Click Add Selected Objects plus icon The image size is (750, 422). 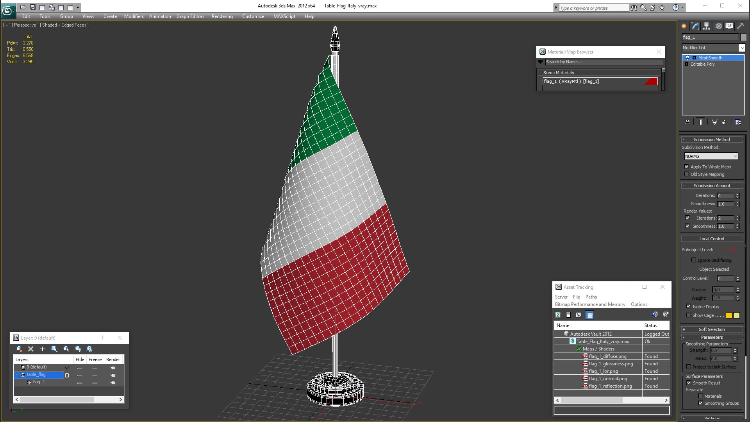(x=42, y=349)
